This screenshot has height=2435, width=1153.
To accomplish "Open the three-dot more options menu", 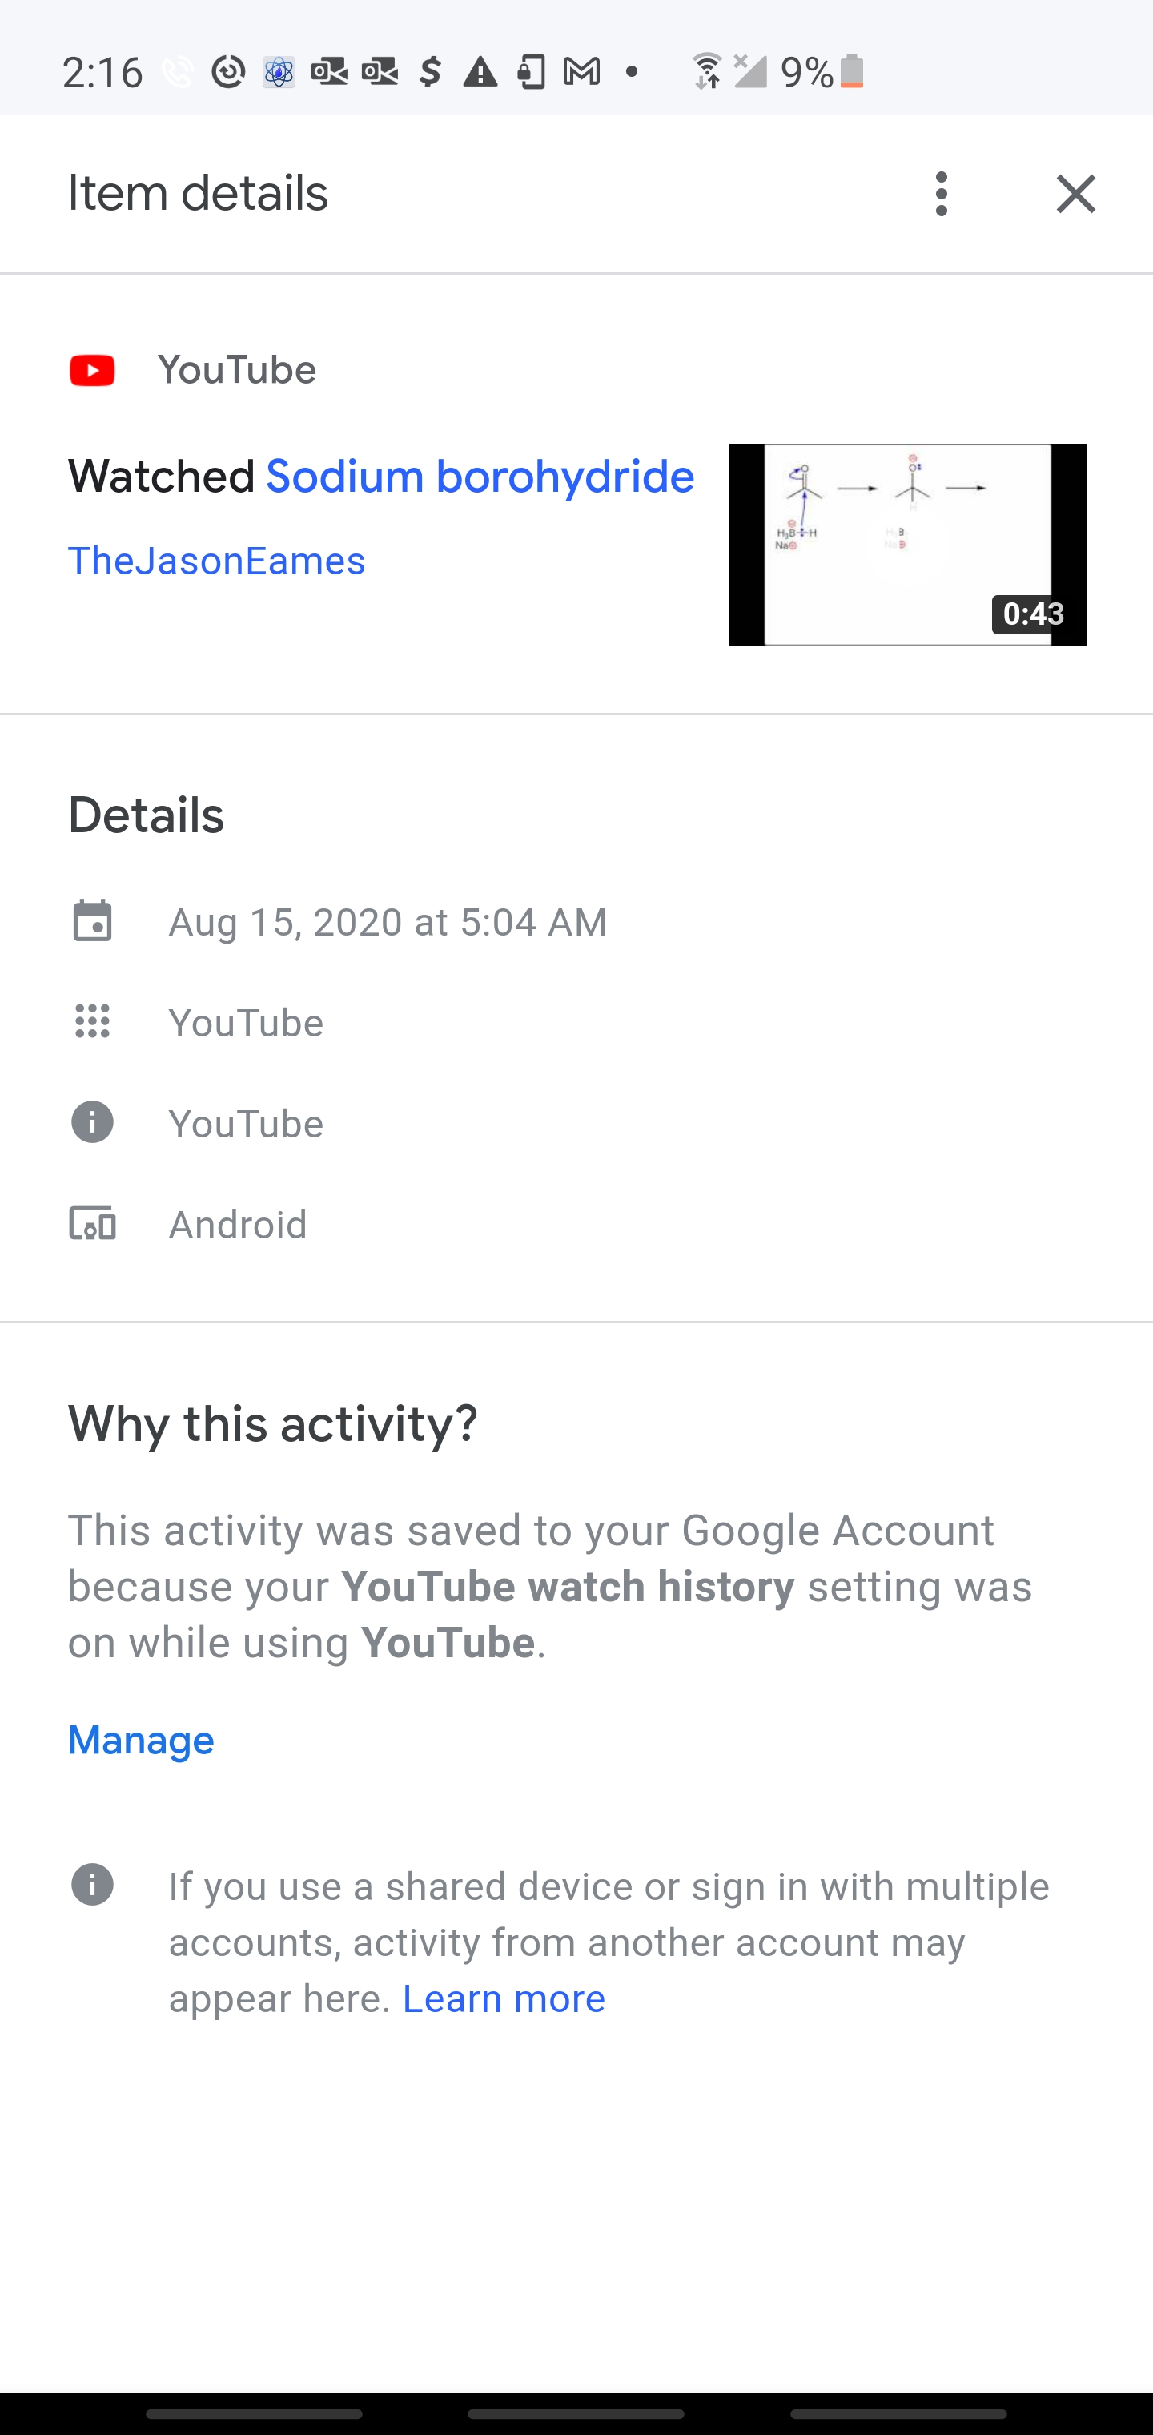I will tap(940, 194).
